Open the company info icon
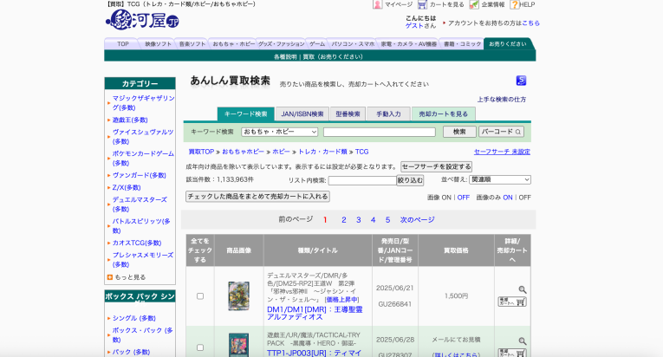663x357 pixels. tap(474, 4)
